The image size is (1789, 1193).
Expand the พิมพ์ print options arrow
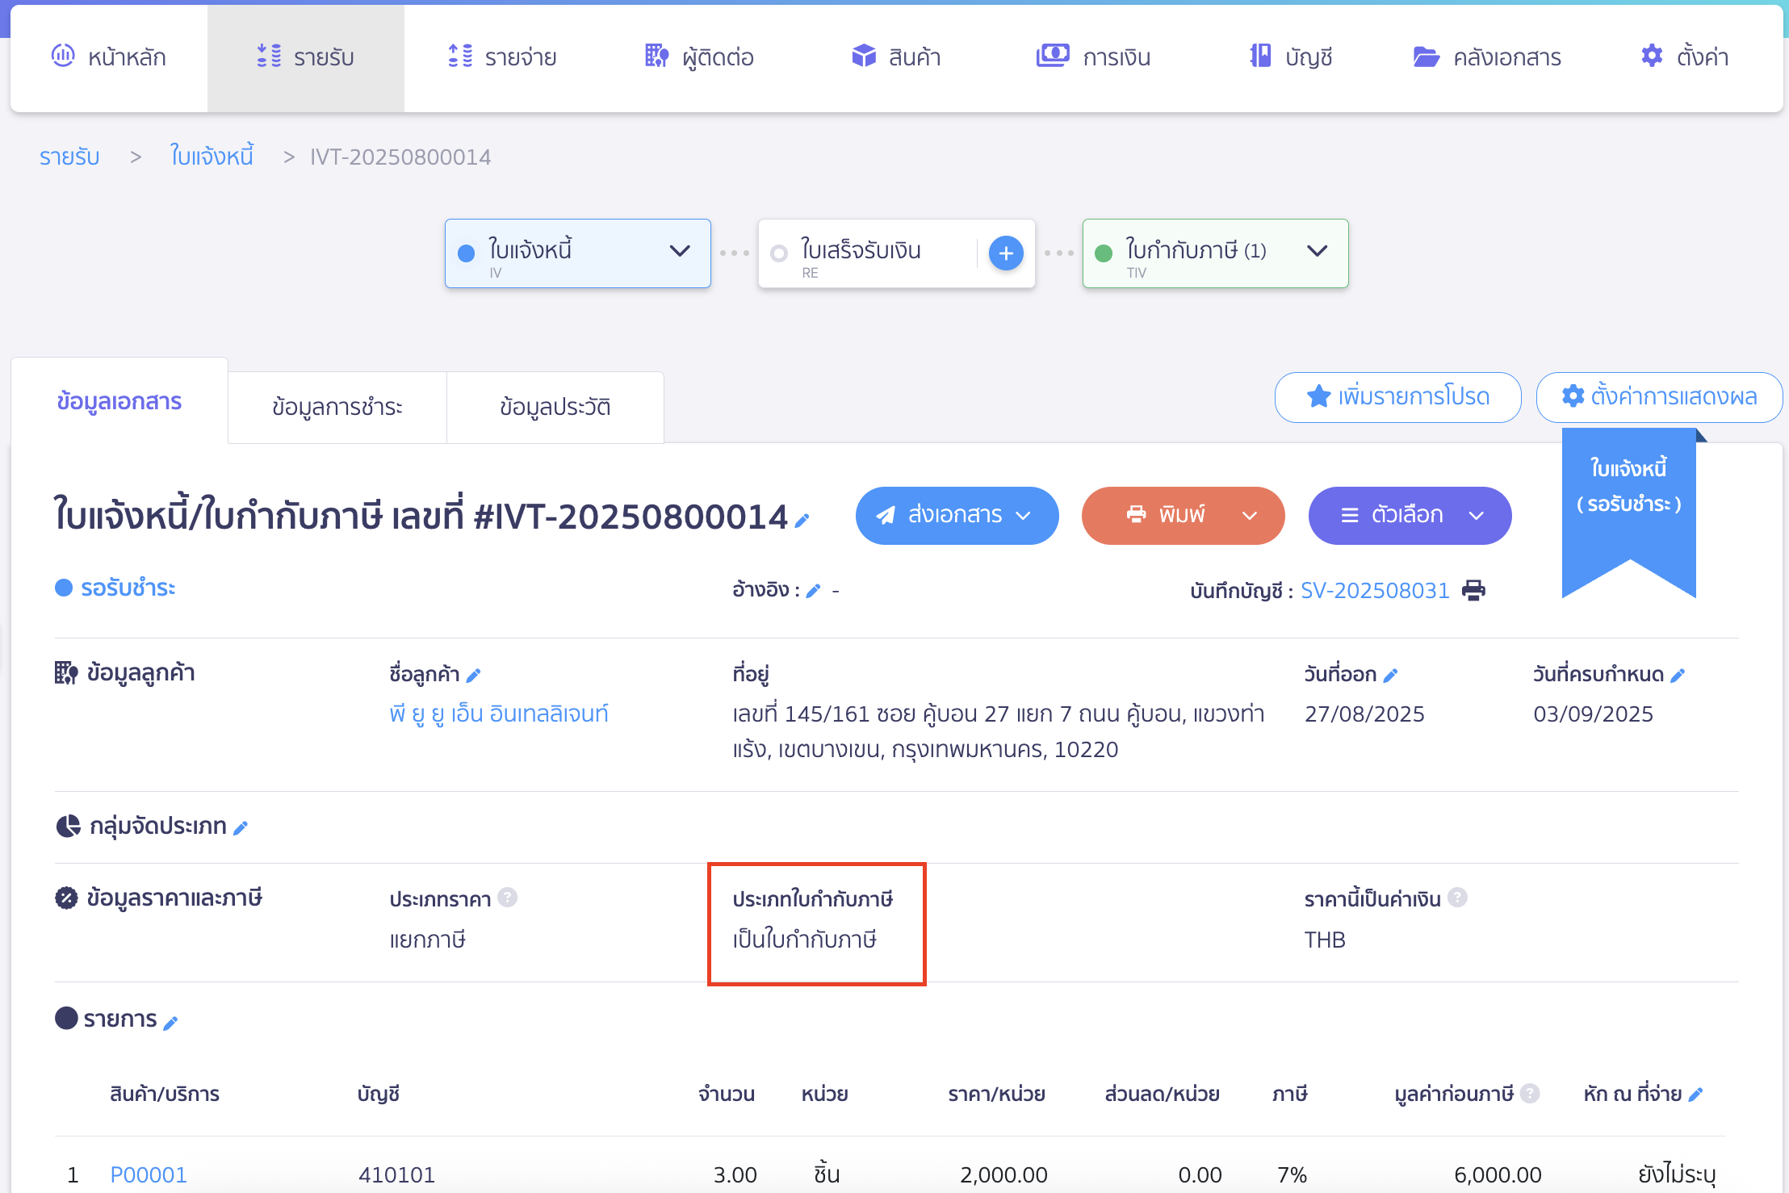(1250, 516)
